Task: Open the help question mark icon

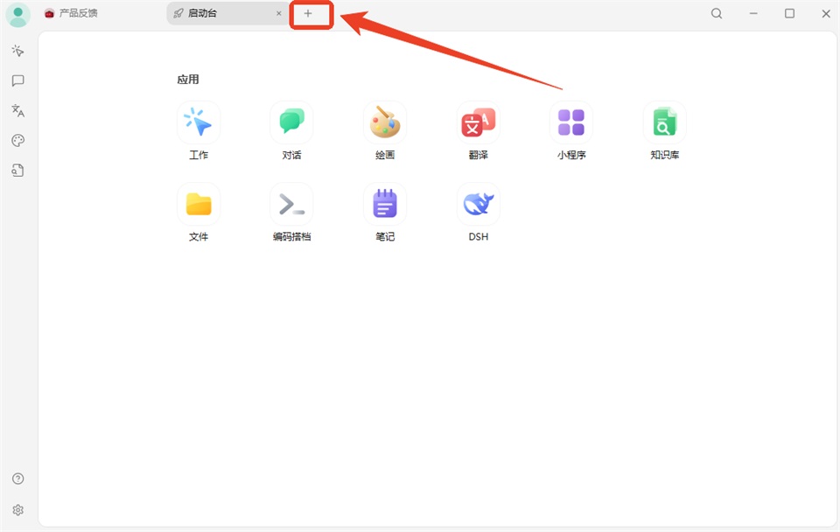Action: tap(17, 479)
